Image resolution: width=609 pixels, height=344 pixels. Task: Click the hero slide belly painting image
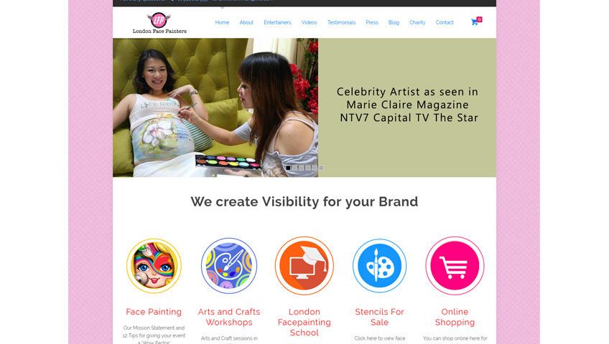coord(215,107)
